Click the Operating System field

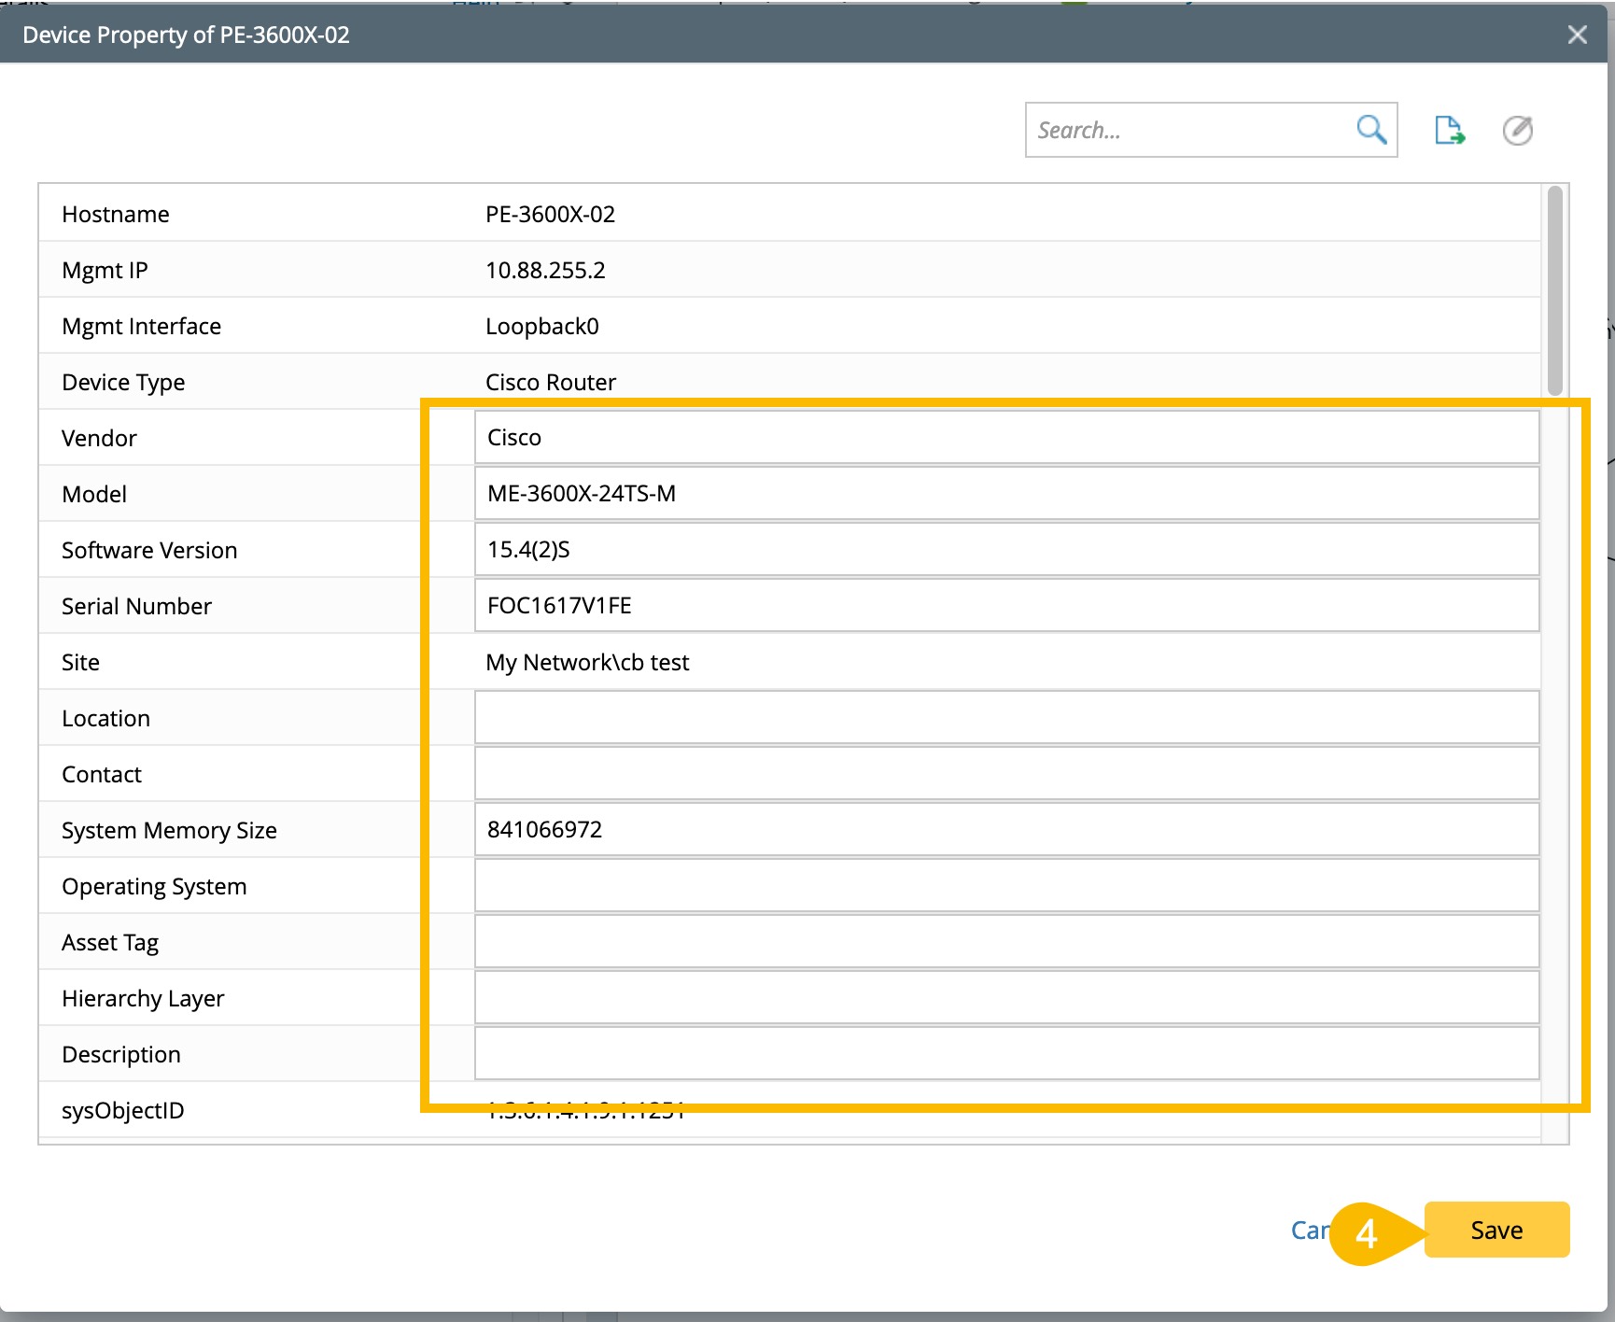1005,886
